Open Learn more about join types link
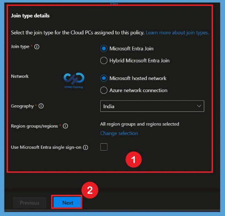225x216 pixels. 177,33
